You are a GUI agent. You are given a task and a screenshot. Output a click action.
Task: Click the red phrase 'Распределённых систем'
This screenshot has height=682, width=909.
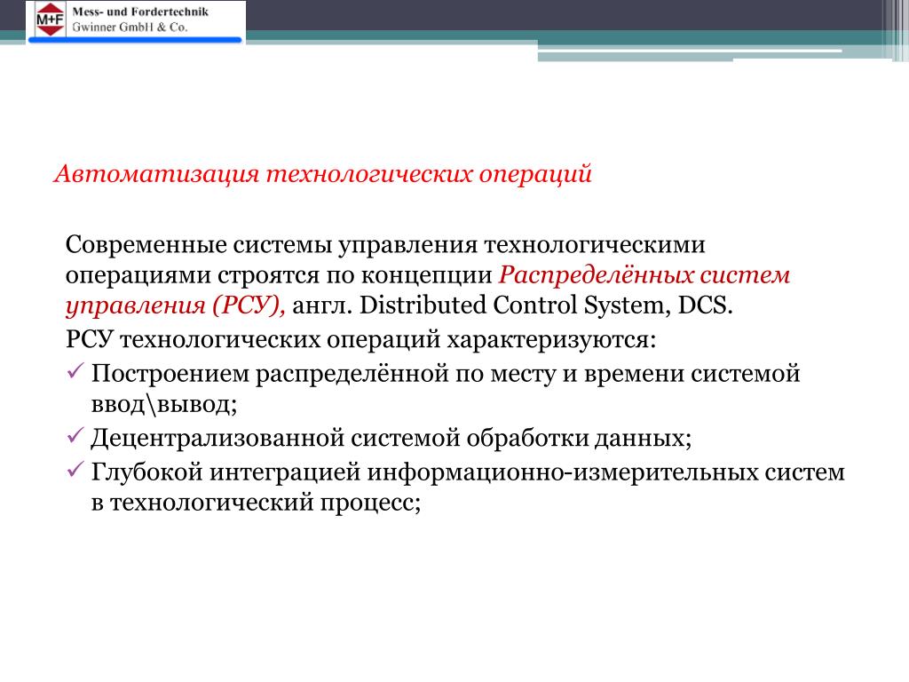[644, 275]
